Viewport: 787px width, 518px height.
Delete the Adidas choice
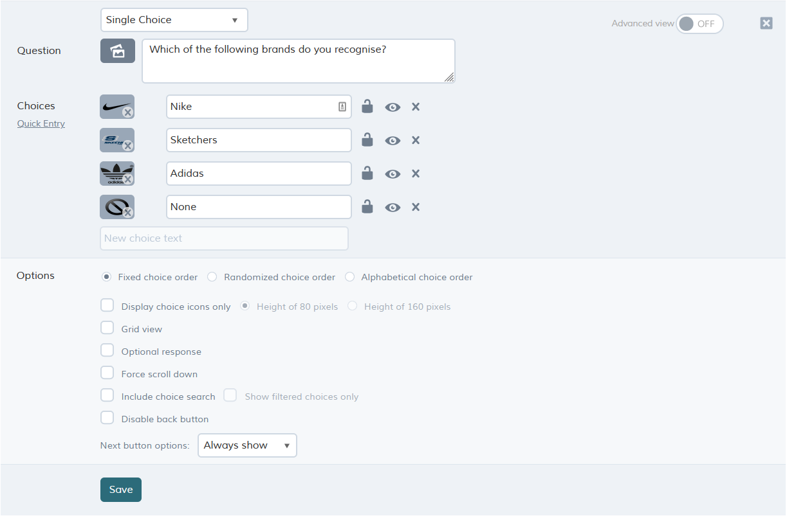tap(416, 174)
